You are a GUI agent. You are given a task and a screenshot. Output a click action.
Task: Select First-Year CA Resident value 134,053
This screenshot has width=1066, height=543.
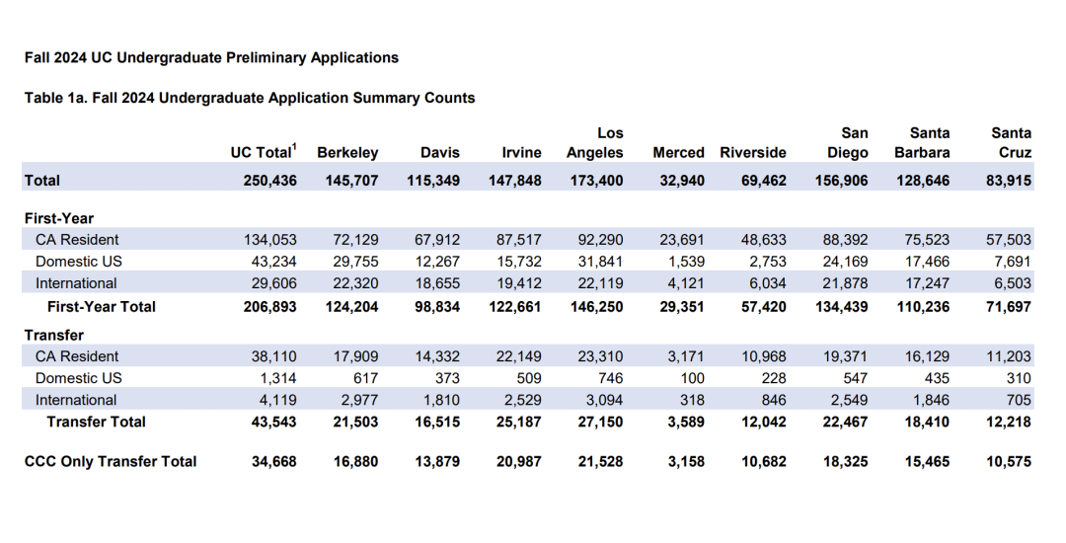point(269,240)
